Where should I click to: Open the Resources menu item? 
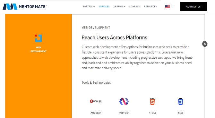tap(150, 7)
